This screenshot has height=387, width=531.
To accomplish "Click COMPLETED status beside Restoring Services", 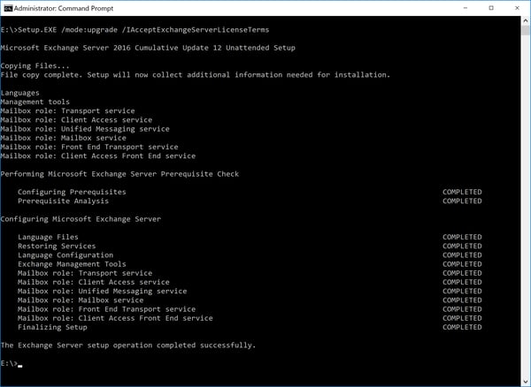I will [x=462, y=246].
